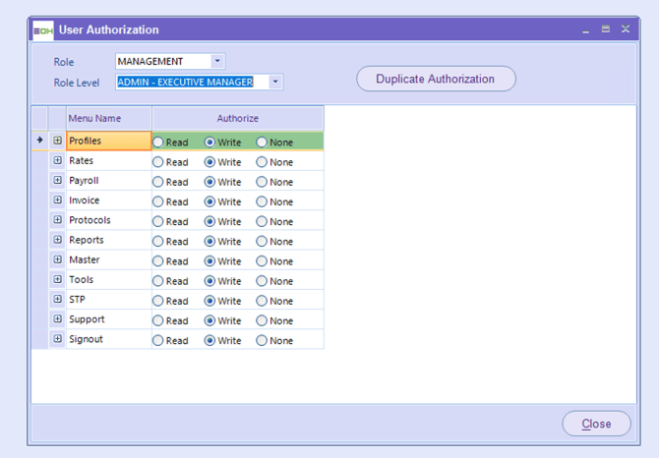
Task: Click the plus icon beside Protocols
Action: coord(57,220)
